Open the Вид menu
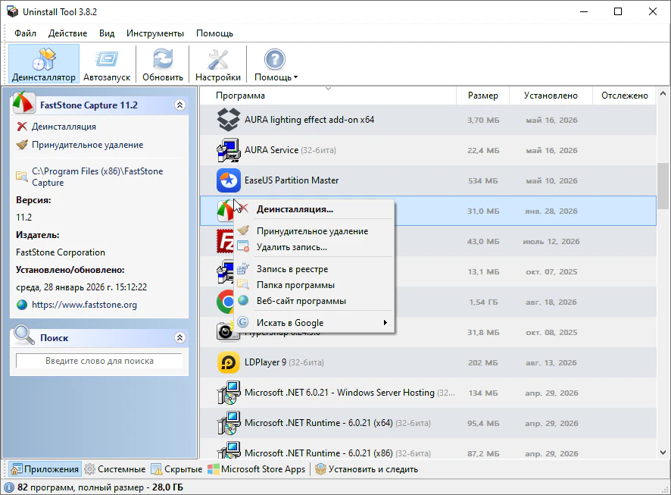671x495 pixels. pyautogui.click(x=107, y=33)
